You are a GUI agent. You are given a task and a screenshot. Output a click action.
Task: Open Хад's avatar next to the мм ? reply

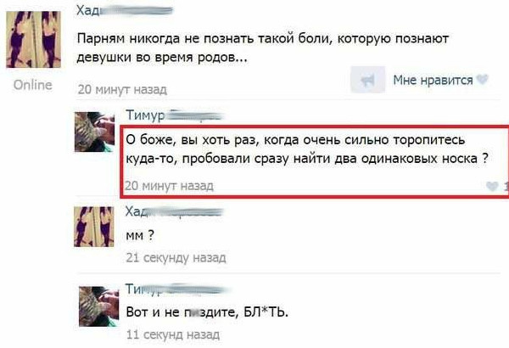tap(94, 227)
